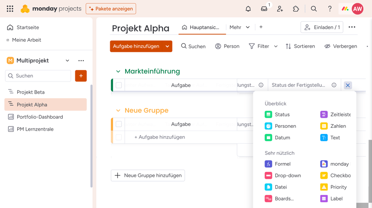Click the Pakete anzeigen button
The width and height of the screenshot is (372, 208).
[x=111, y=9]
